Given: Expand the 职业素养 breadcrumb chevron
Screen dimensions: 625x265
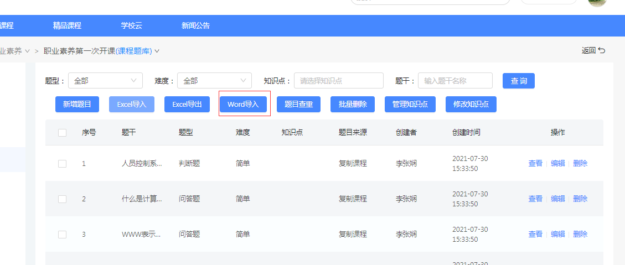Looking at the screenshot, I should pyautogui.click(x=27, y=51).
